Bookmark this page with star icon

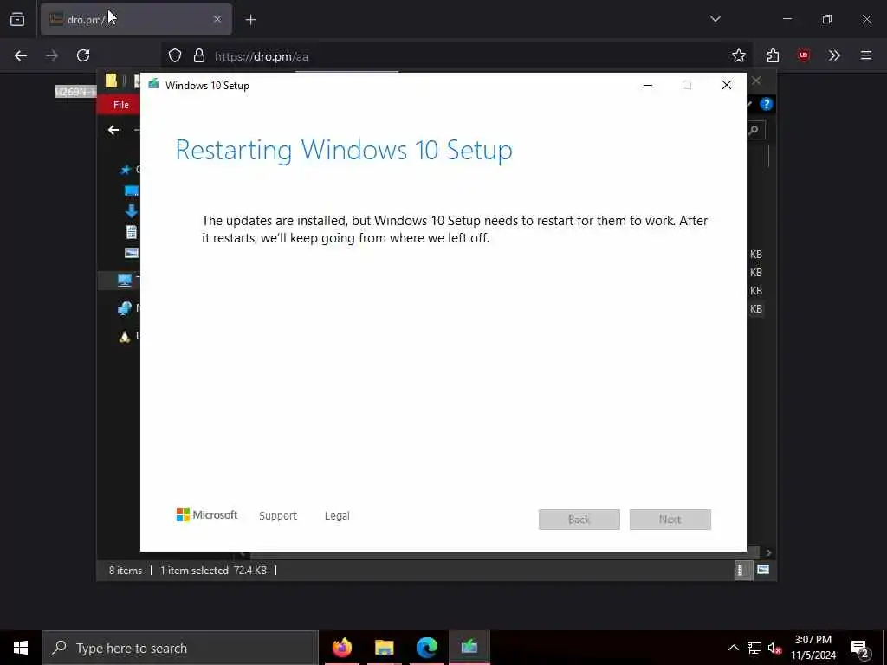pos(738,55)
